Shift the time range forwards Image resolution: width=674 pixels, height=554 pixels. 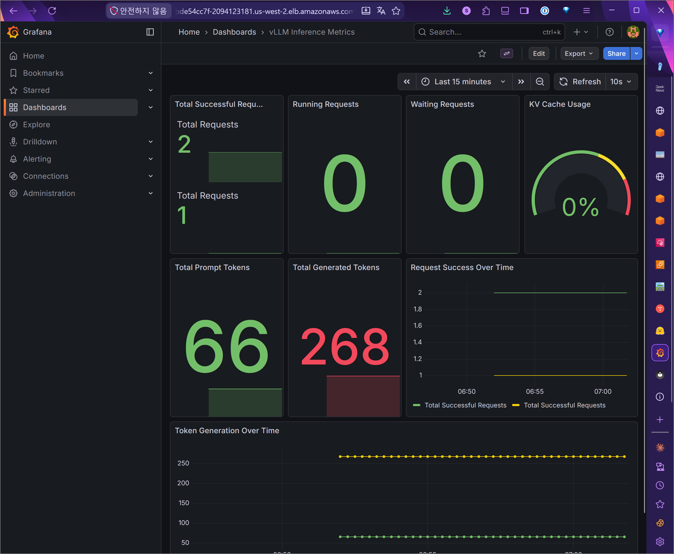521,82
